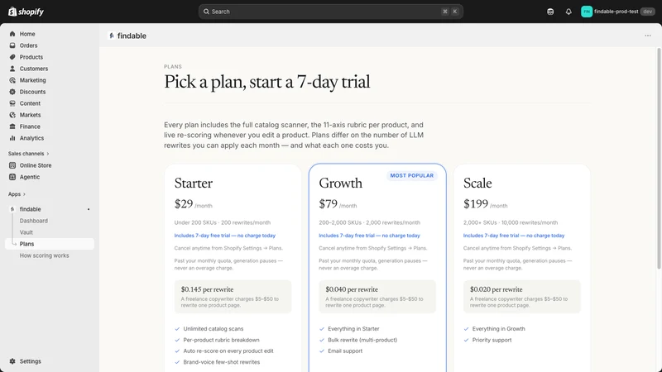
Task: Click the Products tag icon
Action: pos(12,57)
